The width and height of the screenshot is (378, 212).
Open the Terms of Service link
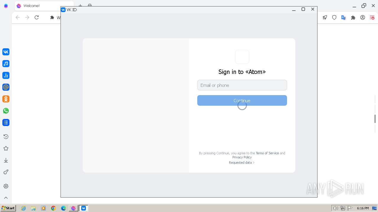coord(267,153)
